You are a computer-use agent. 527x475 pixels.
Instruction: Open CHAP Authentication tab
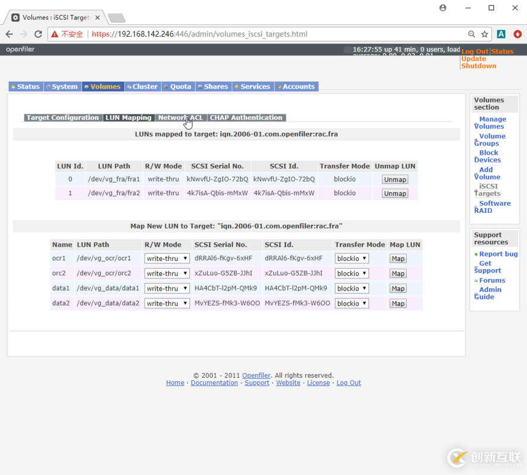[x=246, y=117]
